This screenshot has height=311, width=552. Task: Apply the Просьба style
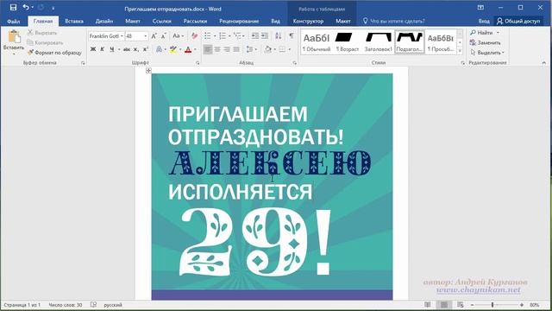coord(441,41)
